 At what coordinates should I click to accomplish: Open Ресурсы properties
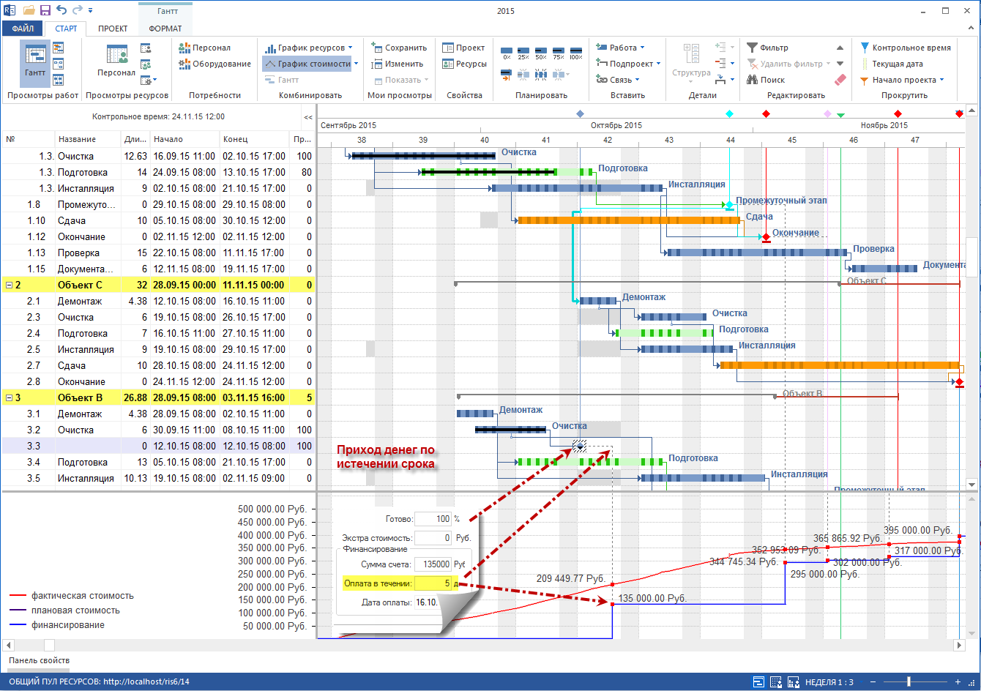click(x=465, y=64)
